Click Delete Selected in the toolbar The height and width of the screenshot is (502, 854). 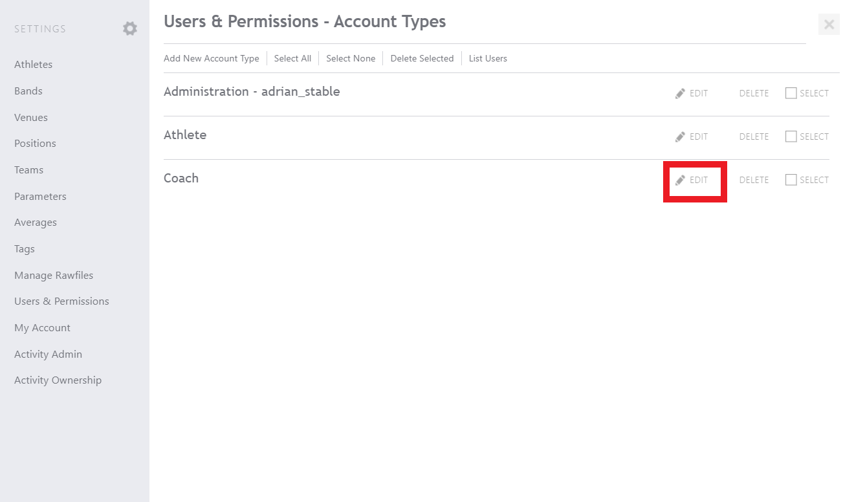pyautogui.click(x=422, y=58)
